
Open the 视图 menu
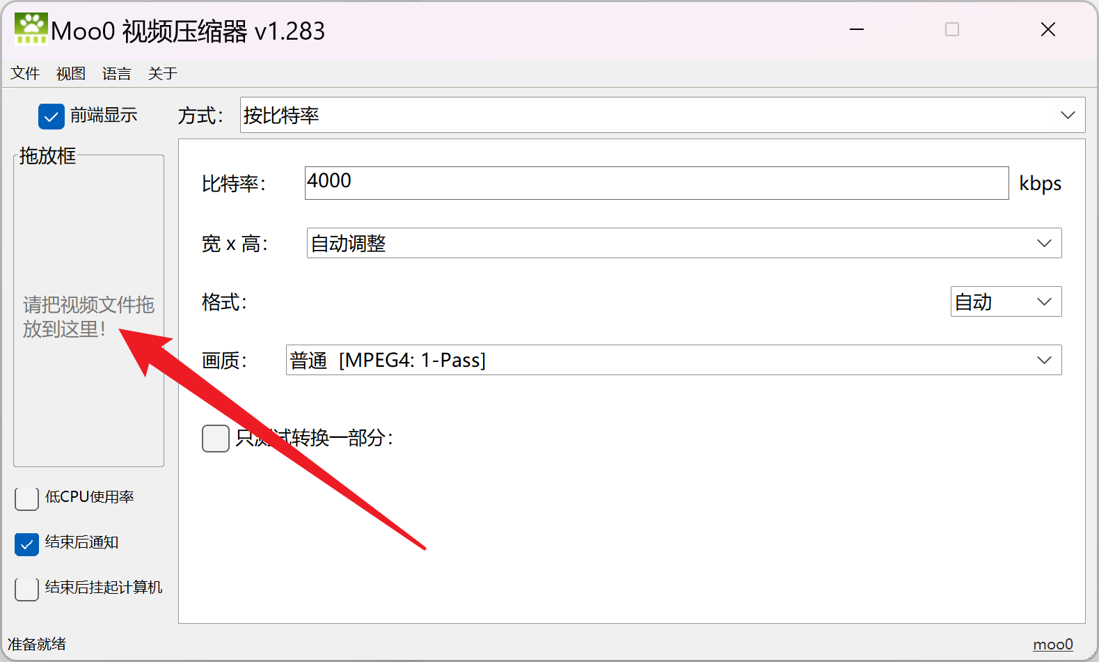(x=71, y=74)
